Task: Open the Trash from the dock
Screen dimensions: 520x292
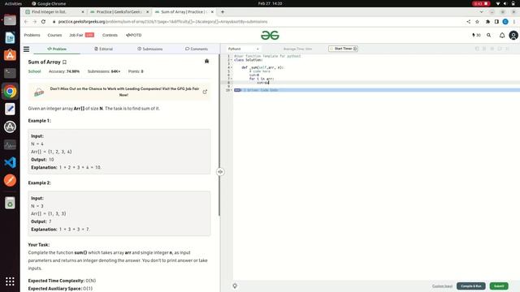Action: [x=10, y=203]
